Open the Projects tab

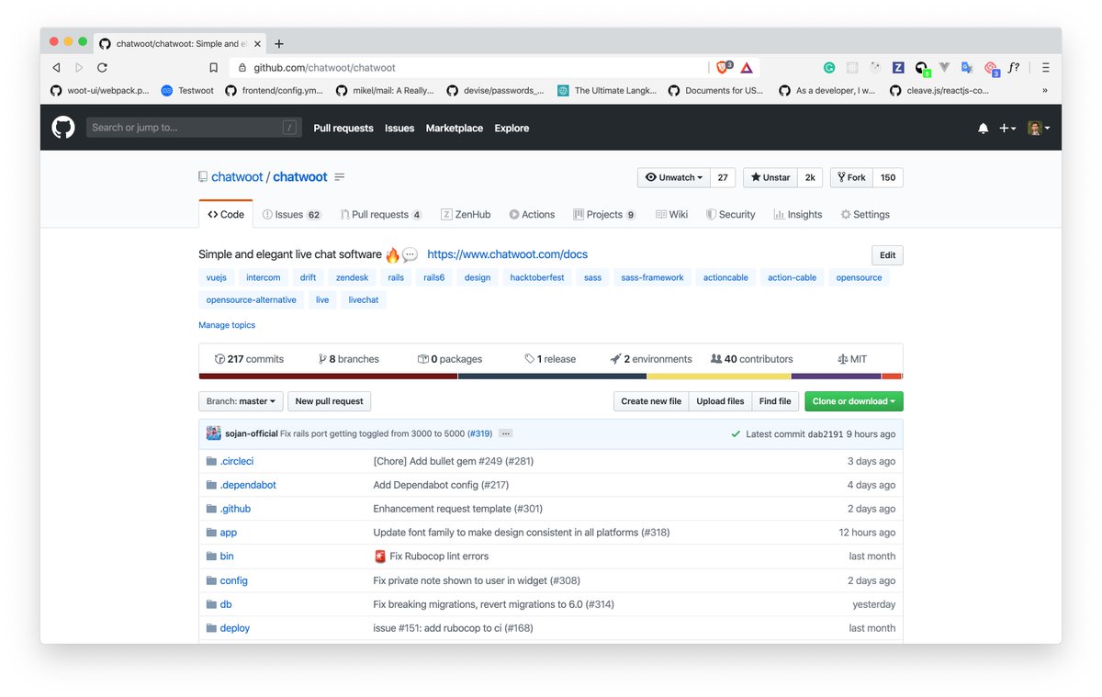pyautogui.click(x=604, y=215)
